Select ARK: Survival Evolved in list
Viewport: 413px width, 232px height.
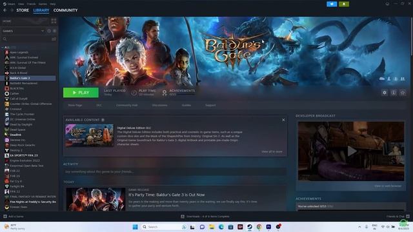[x=24, y=57]
